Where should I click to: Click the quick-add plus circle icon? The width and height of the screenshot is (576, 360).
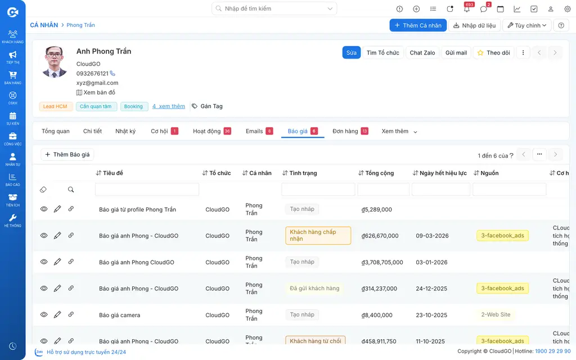416,9
